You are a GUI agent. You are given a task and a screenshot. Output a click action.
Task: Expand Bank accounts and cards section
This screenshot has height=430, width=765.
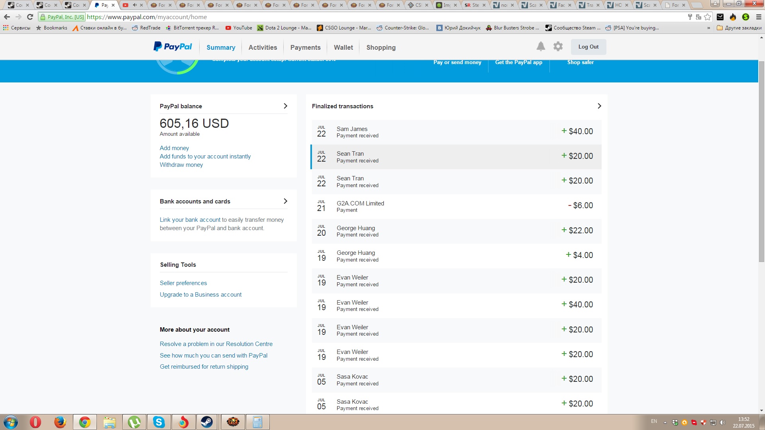tap(285, 201)
